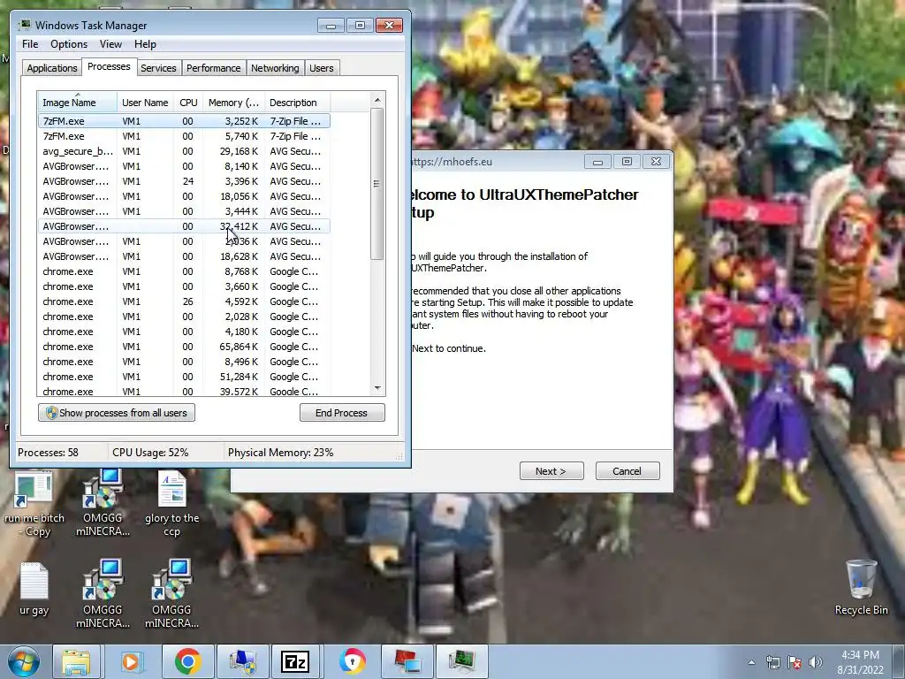Open 7-Zip from the taskbar
Image resolution: width=905 pixels, height=679 pixels.
click(295, 661)
